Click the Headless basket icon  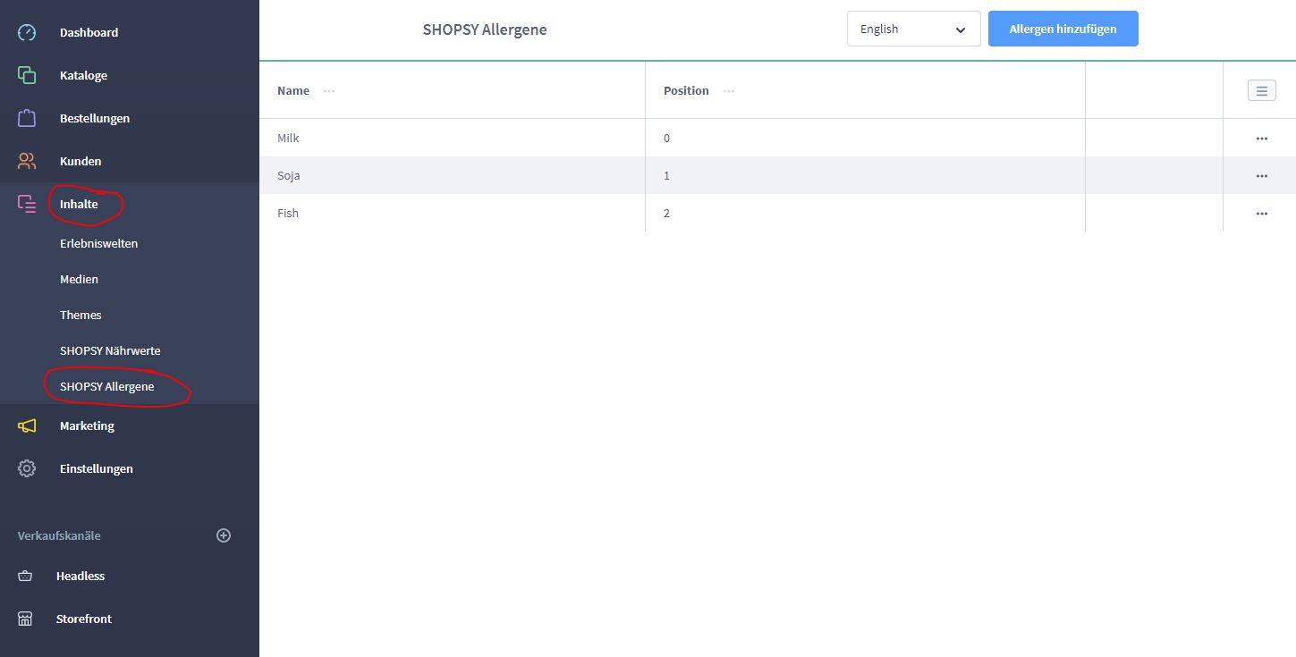(25, 576)
